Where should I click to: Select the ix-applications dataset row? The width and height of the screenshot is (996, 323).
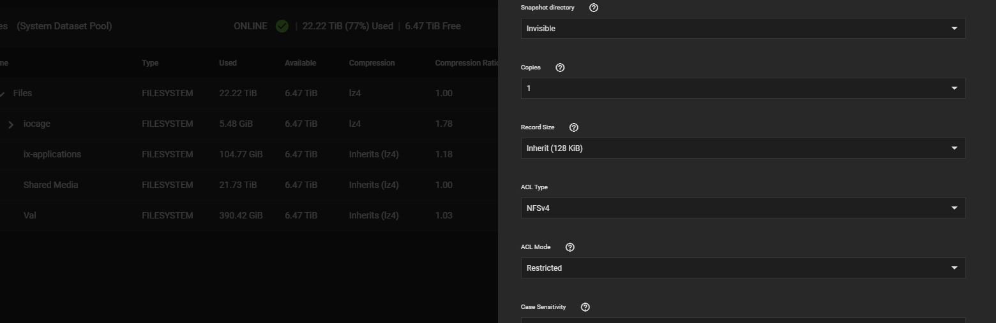point(249,154)
